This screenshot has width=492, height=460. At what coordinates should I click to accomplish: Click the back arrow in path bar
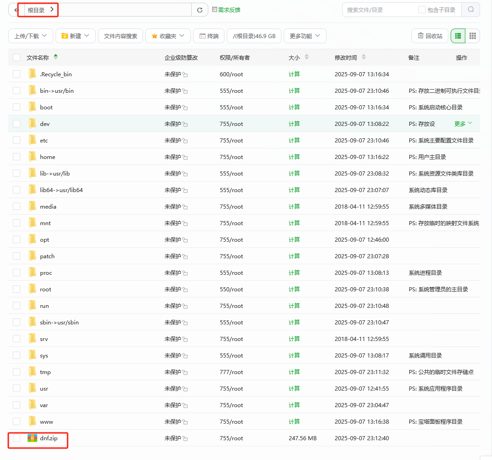[x=16, y=10]
